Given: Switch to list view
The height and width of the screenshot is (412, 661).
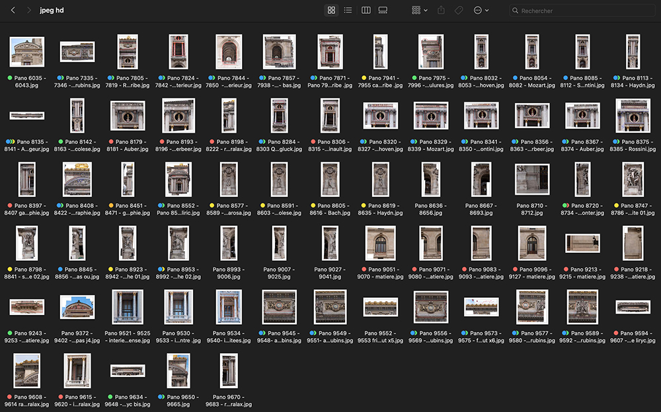Looking at the screenshot, I should click(x=348, y=11).
